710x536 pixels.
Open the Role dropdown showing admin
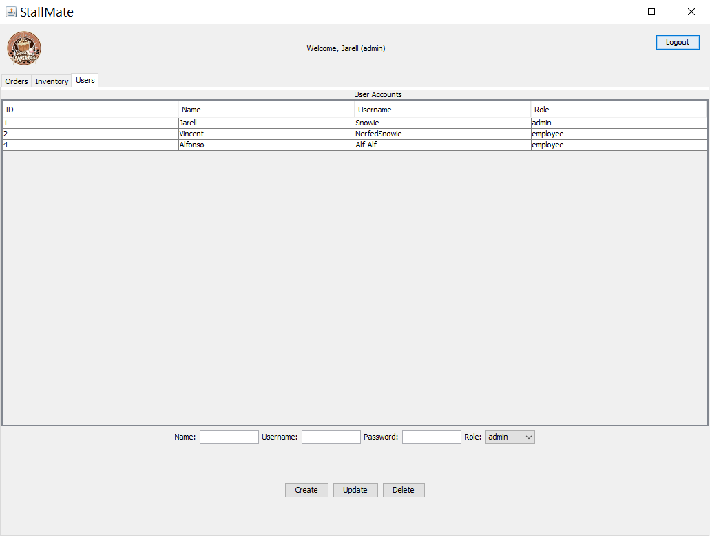pos(510,437)
